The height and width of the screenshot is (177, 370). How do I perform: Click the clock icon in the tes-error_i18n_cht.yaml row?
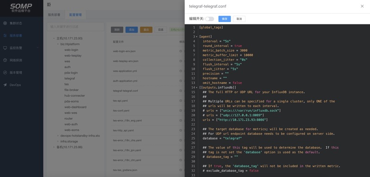pyautogui.click(x=181, y=160)
